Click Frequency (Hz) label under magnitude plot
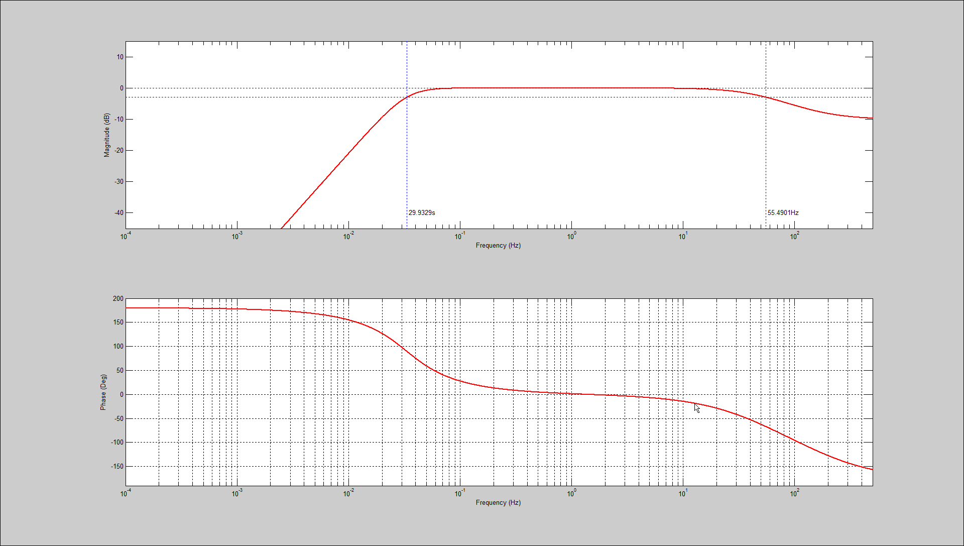The height and width of the screenshot is (546, 964). (x=498, y=246)
